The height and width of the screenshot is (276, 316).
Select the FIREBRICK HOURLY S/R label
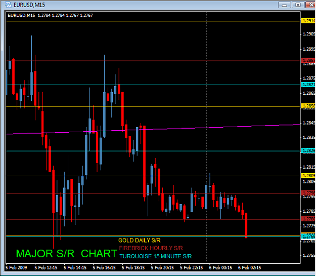tap(151, 248)
